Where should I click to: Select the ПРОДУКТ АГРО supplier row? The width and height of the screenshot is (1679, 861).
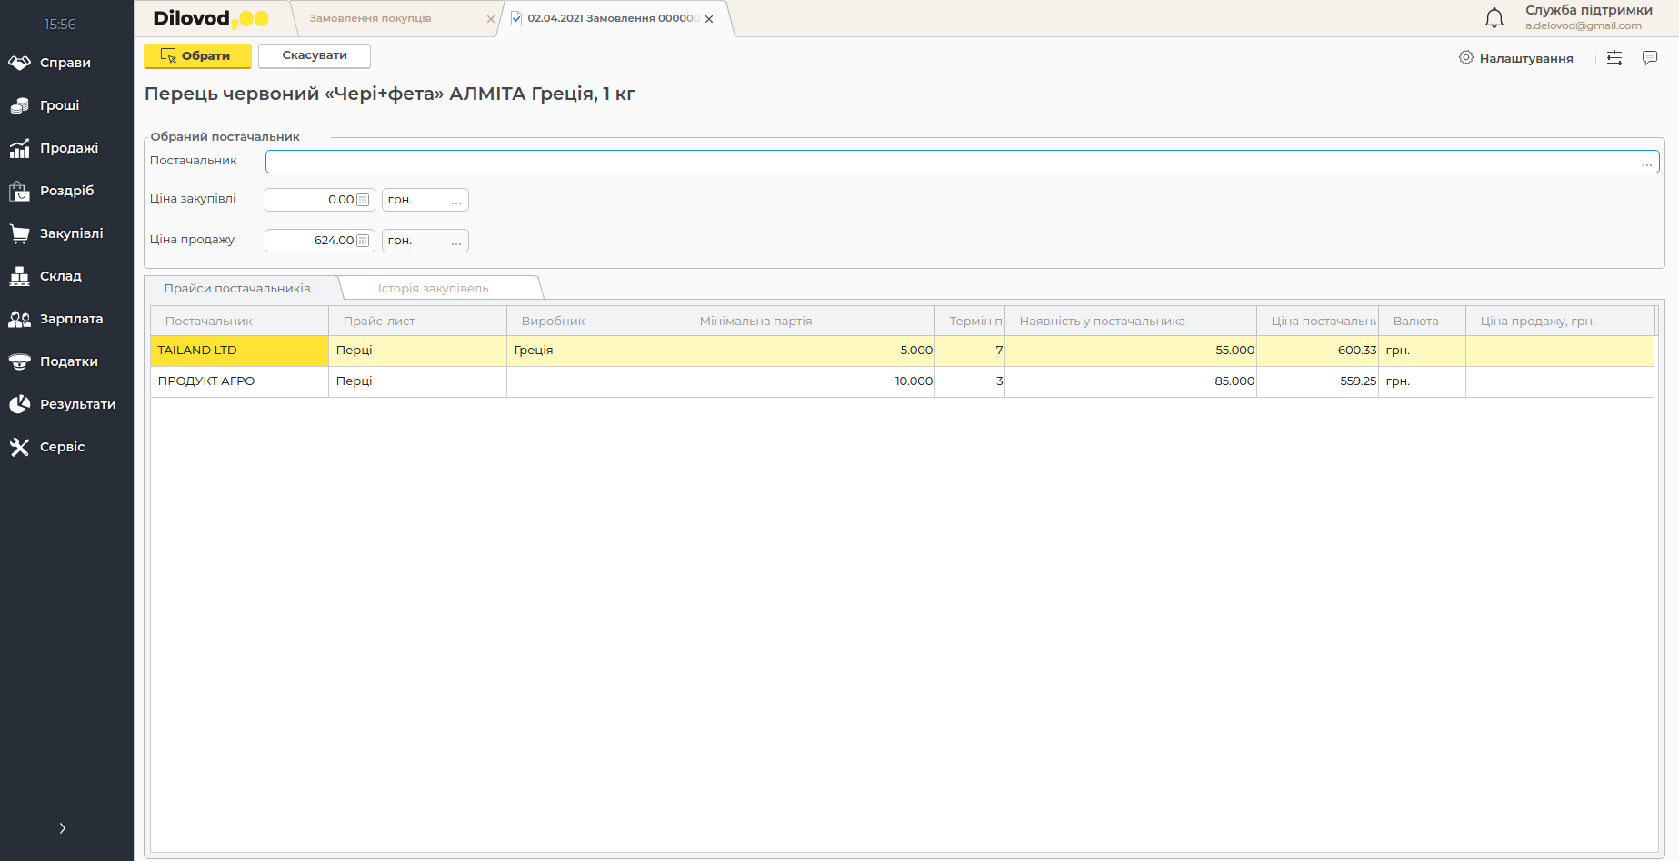206,381
